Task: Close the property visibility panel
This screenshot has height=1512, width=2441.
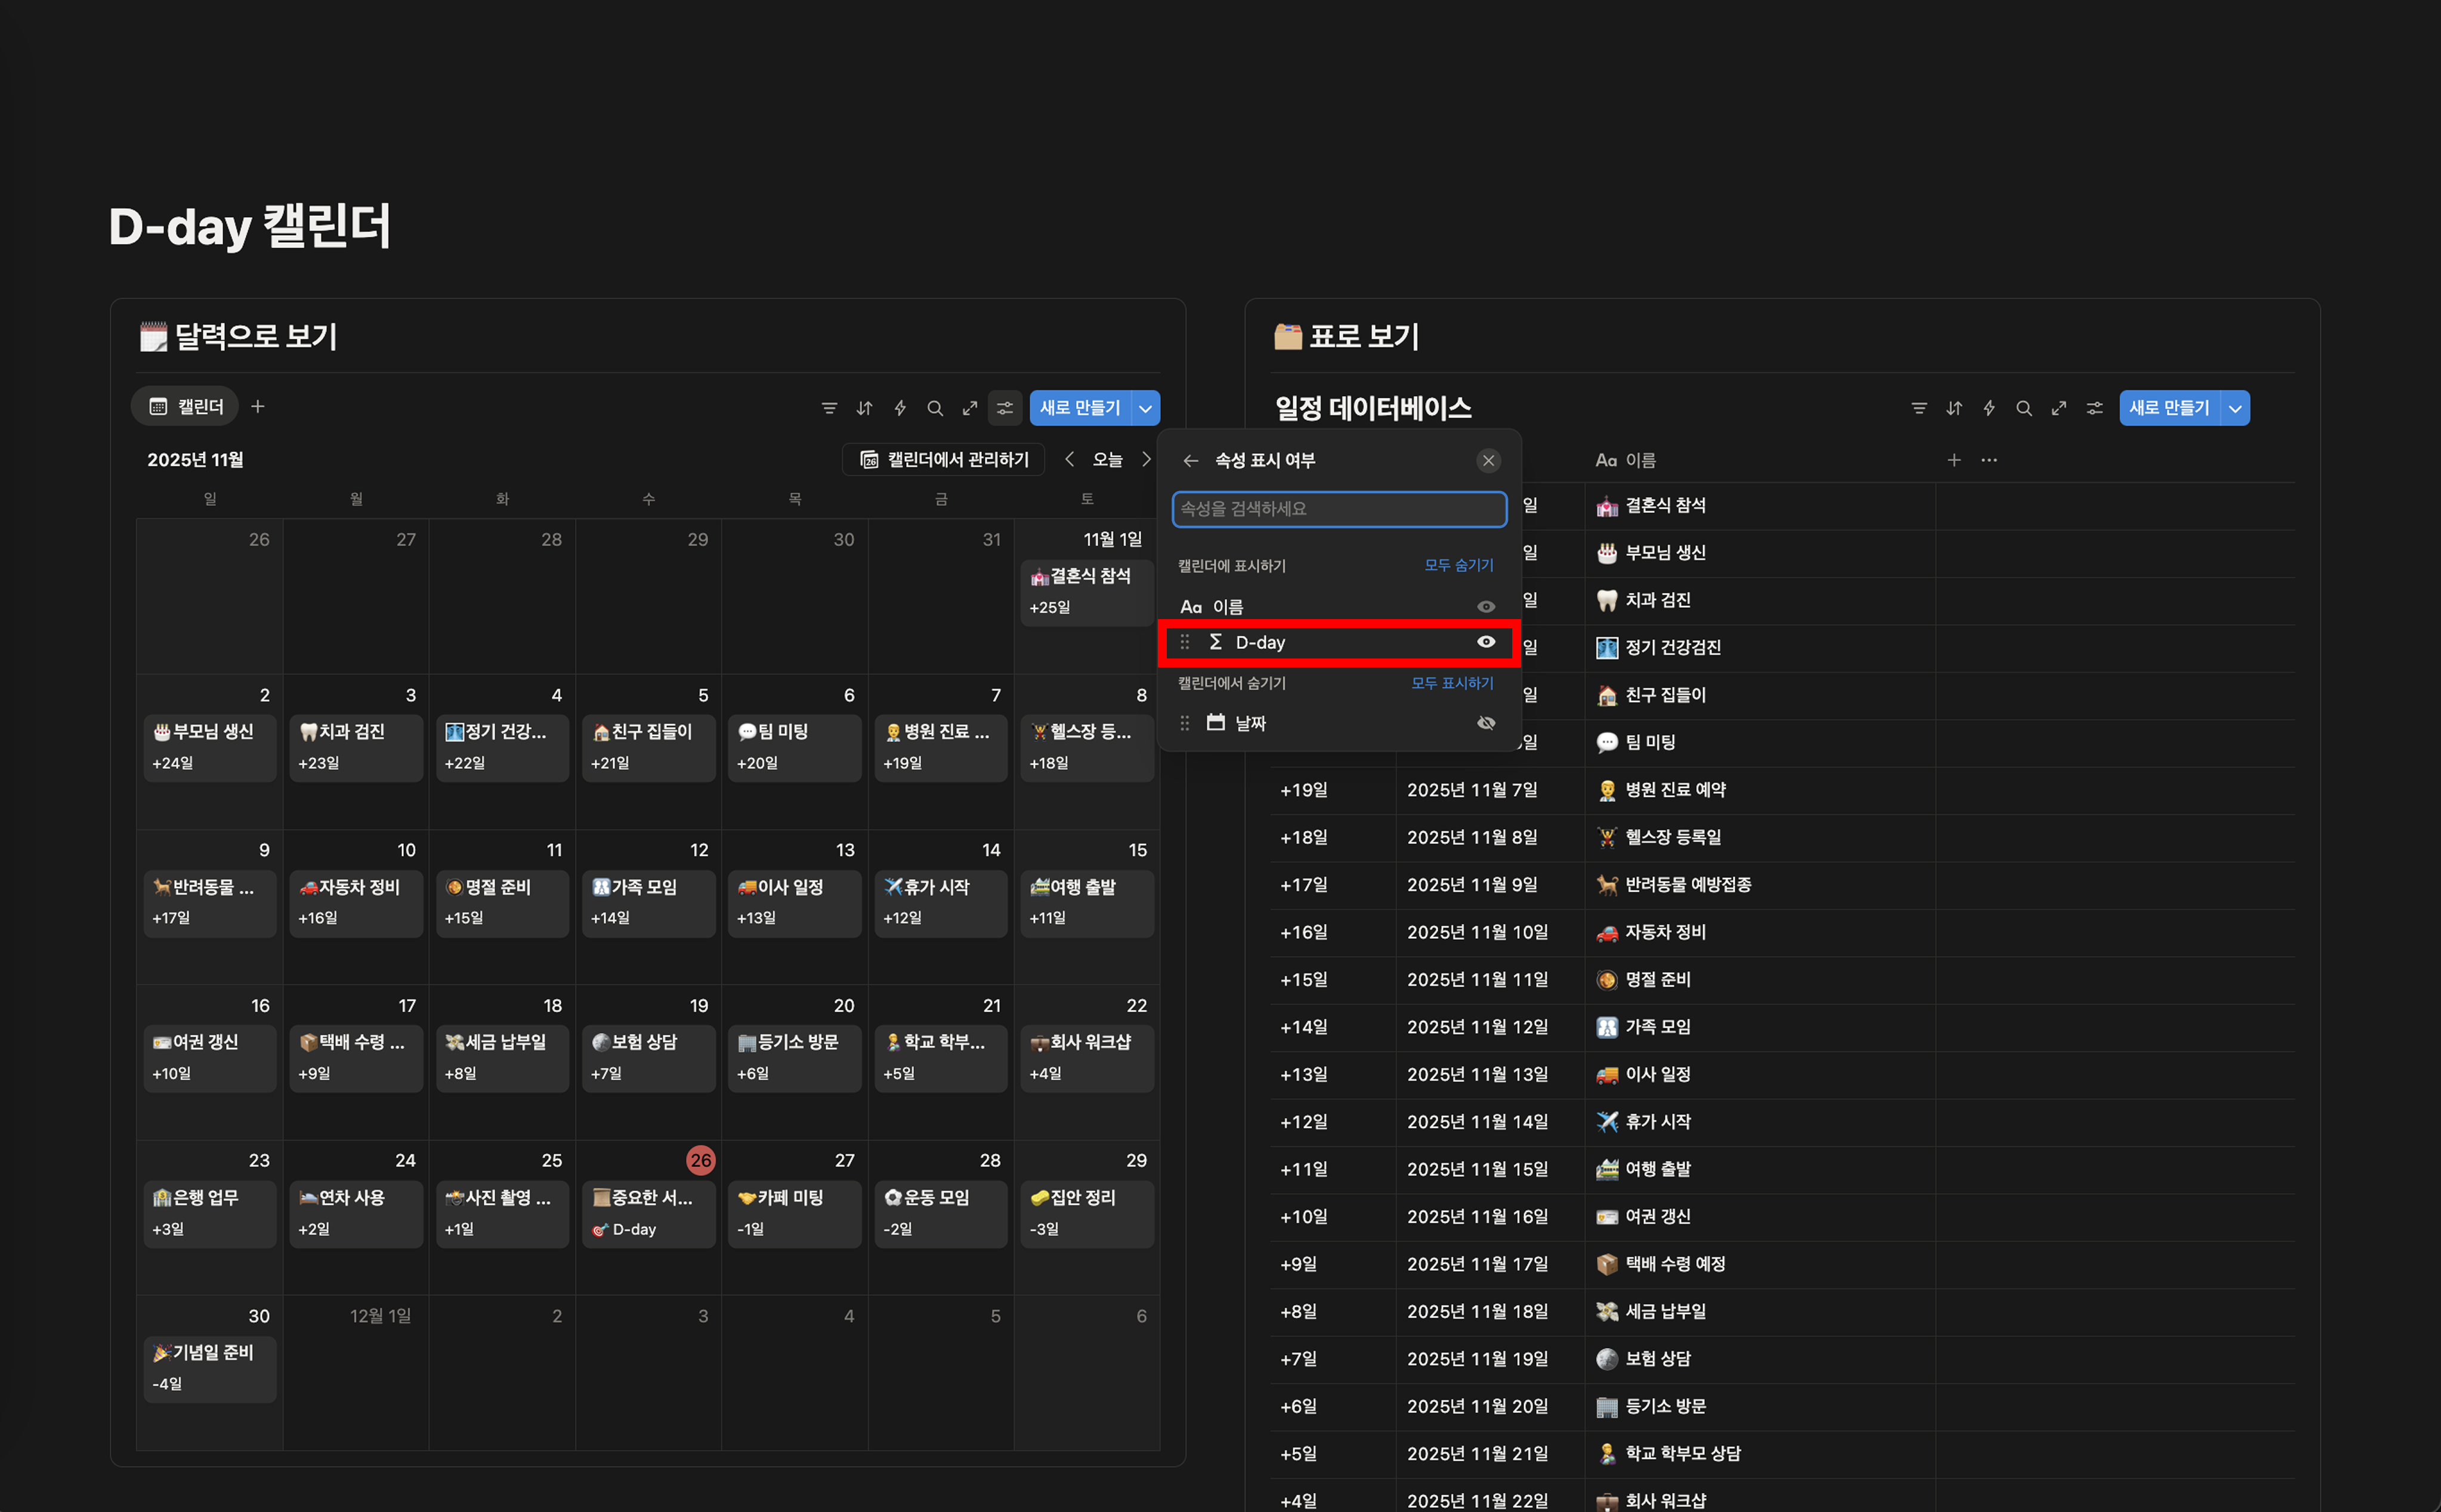Action: coord(1488,461)
